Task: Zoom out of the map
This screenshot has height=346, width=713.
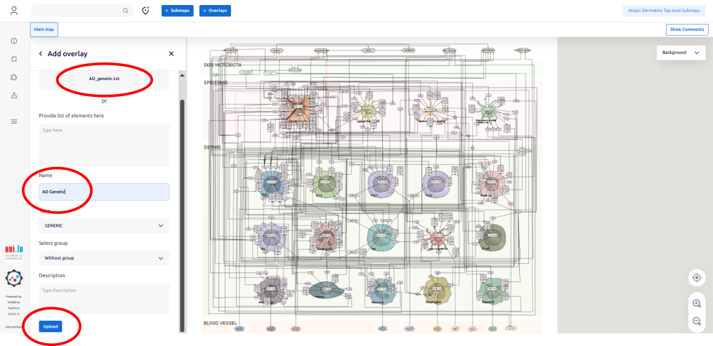Action: click(697, 321)
